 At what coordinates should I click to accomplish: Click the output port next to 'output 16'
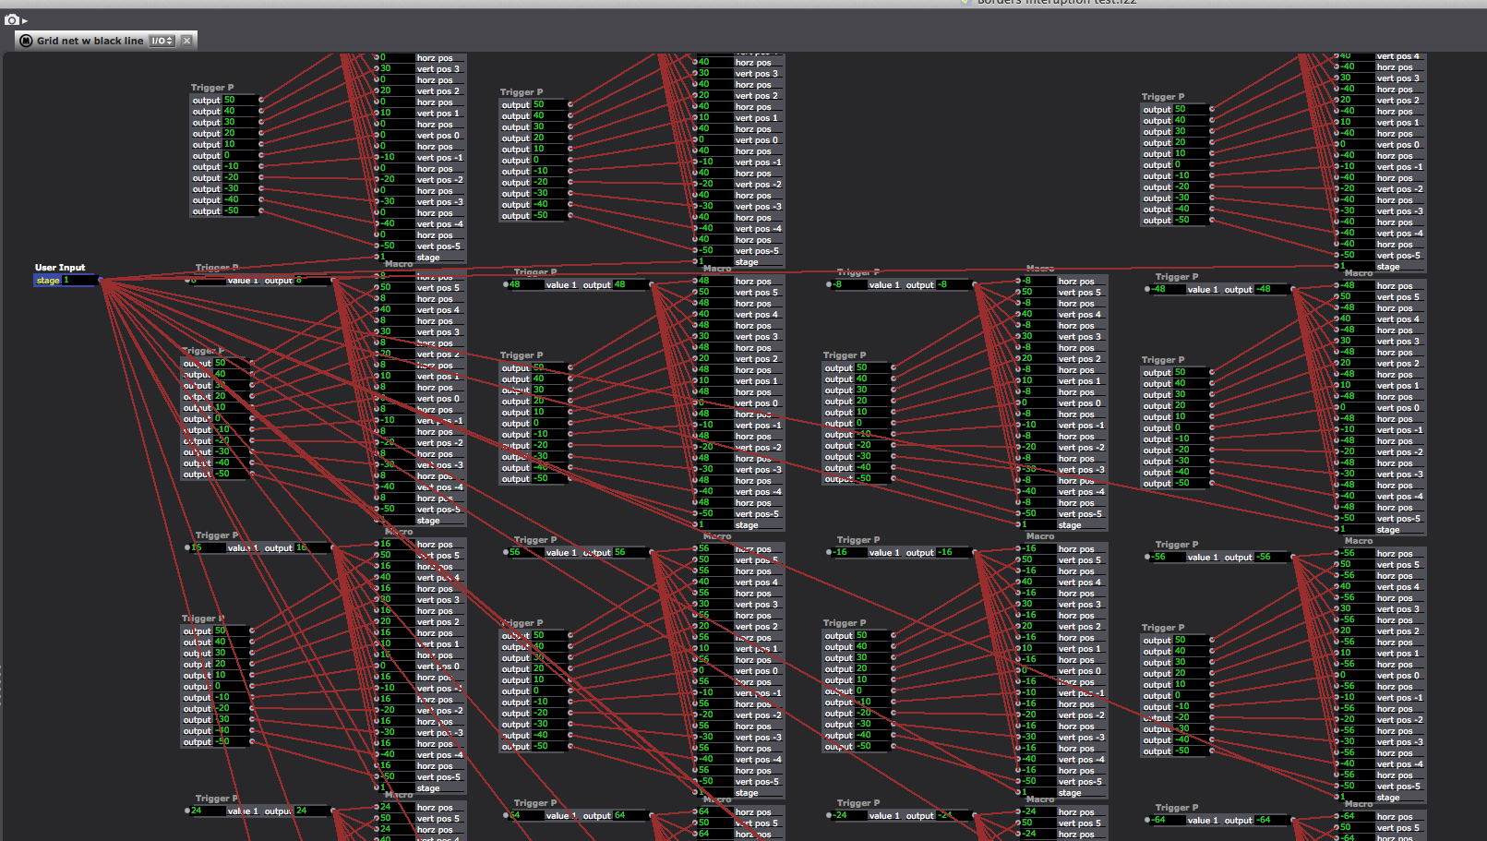tap(333, 547)
